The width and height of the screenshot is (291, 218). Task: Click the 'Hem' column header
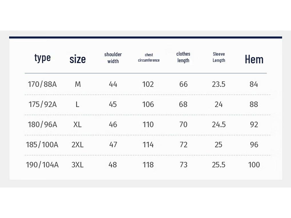pyautogui.click(x=254, y=59)
